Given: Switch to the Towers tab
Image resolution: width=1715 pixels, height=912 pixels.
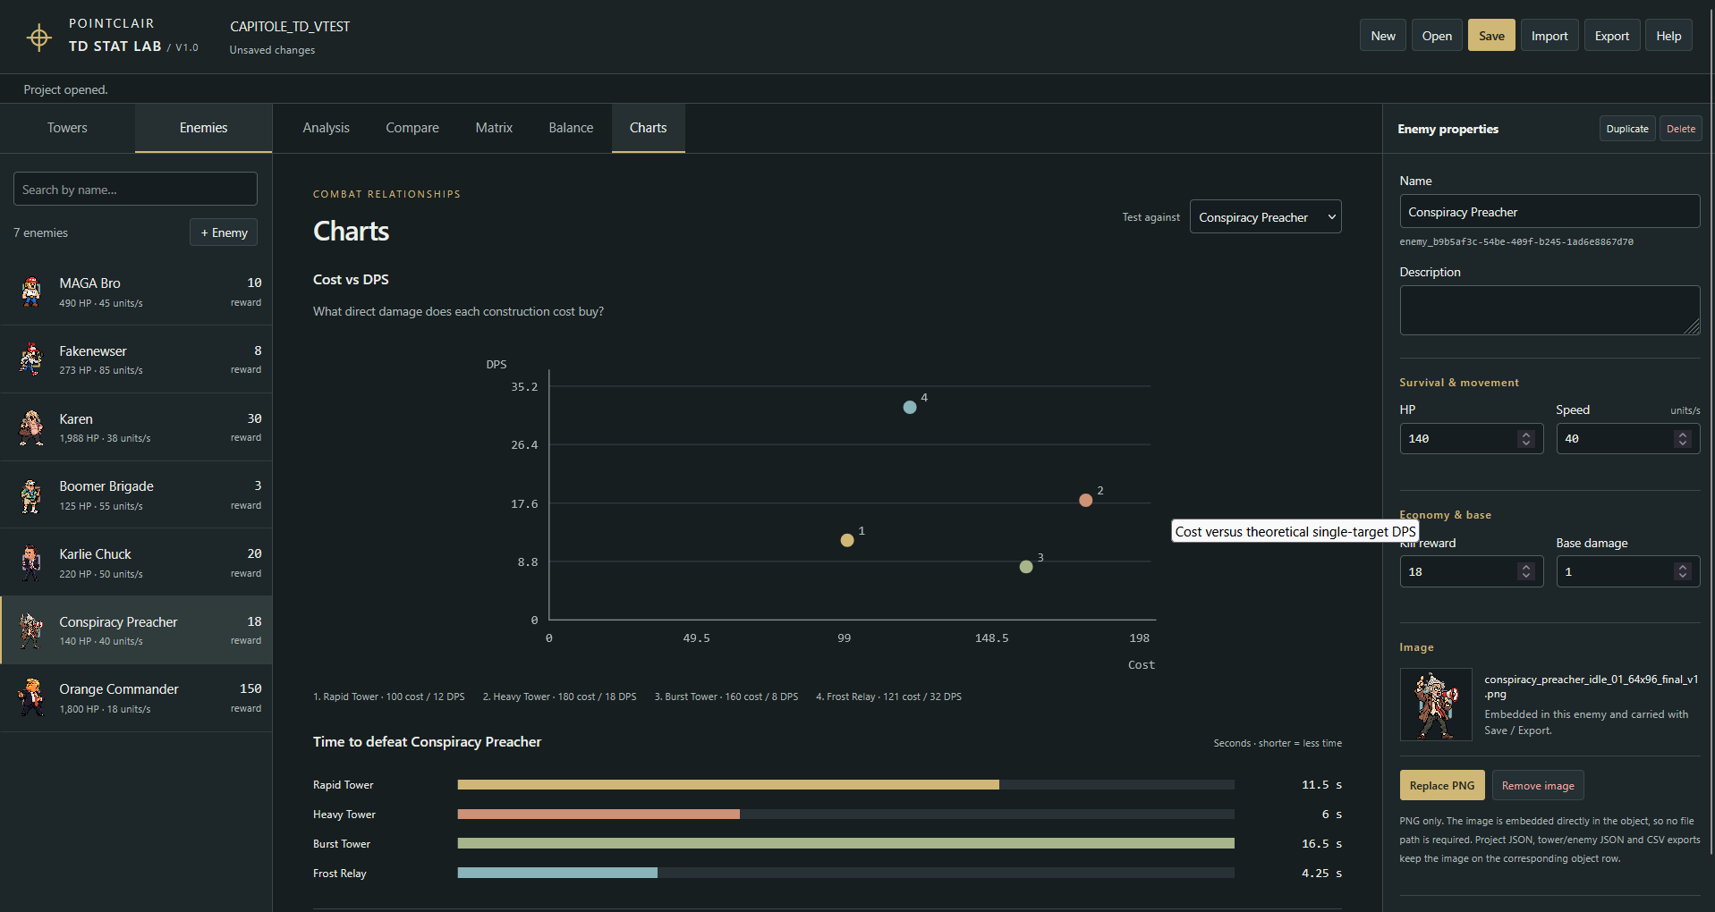Looking at the screenshot, I should [x=67, y=128].
